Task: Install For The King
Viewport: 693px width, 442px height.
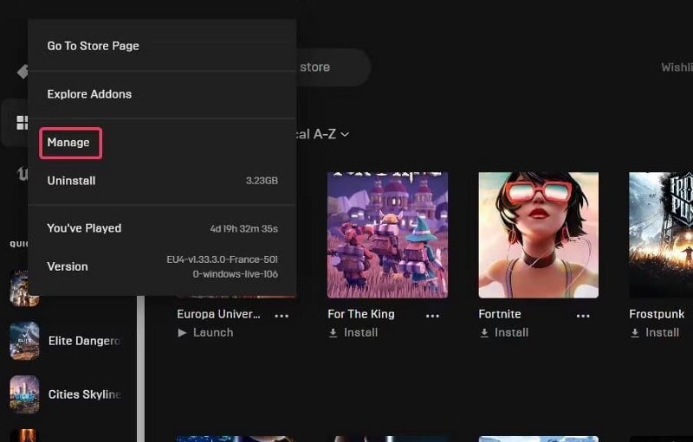Action: point(353,333)
